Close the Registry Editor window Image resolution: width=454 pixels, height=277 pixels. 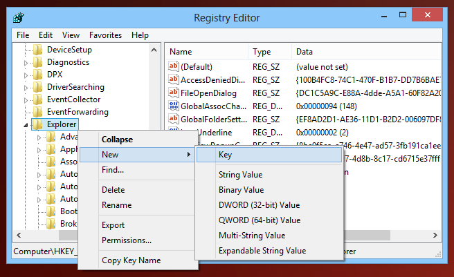click(428, 15)
